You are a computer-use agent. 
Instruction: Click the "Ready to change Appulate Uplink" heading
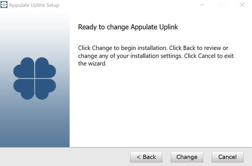(x=128, y=27)
